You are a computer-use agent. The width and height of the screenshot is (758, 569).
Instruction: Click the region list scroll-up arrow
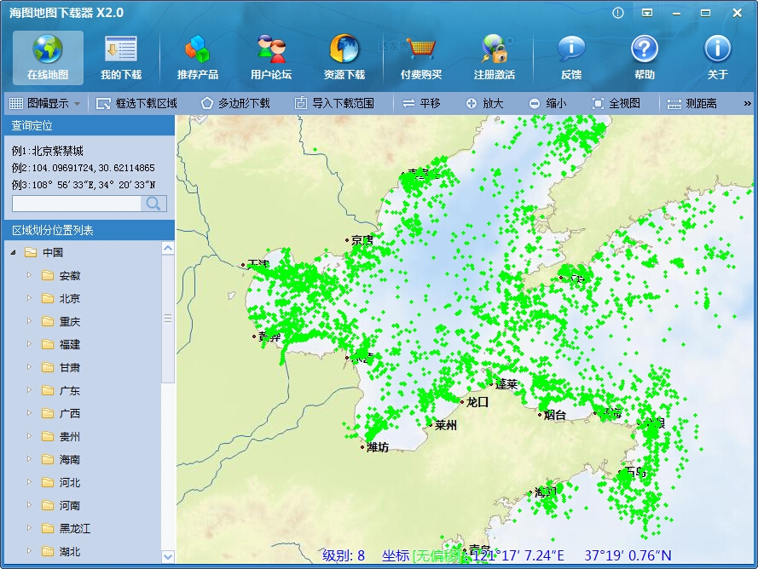(168, 248)
